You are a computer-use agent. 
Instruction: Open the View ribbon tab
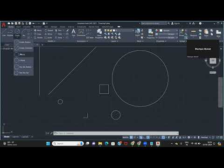[x=46, y=27]
